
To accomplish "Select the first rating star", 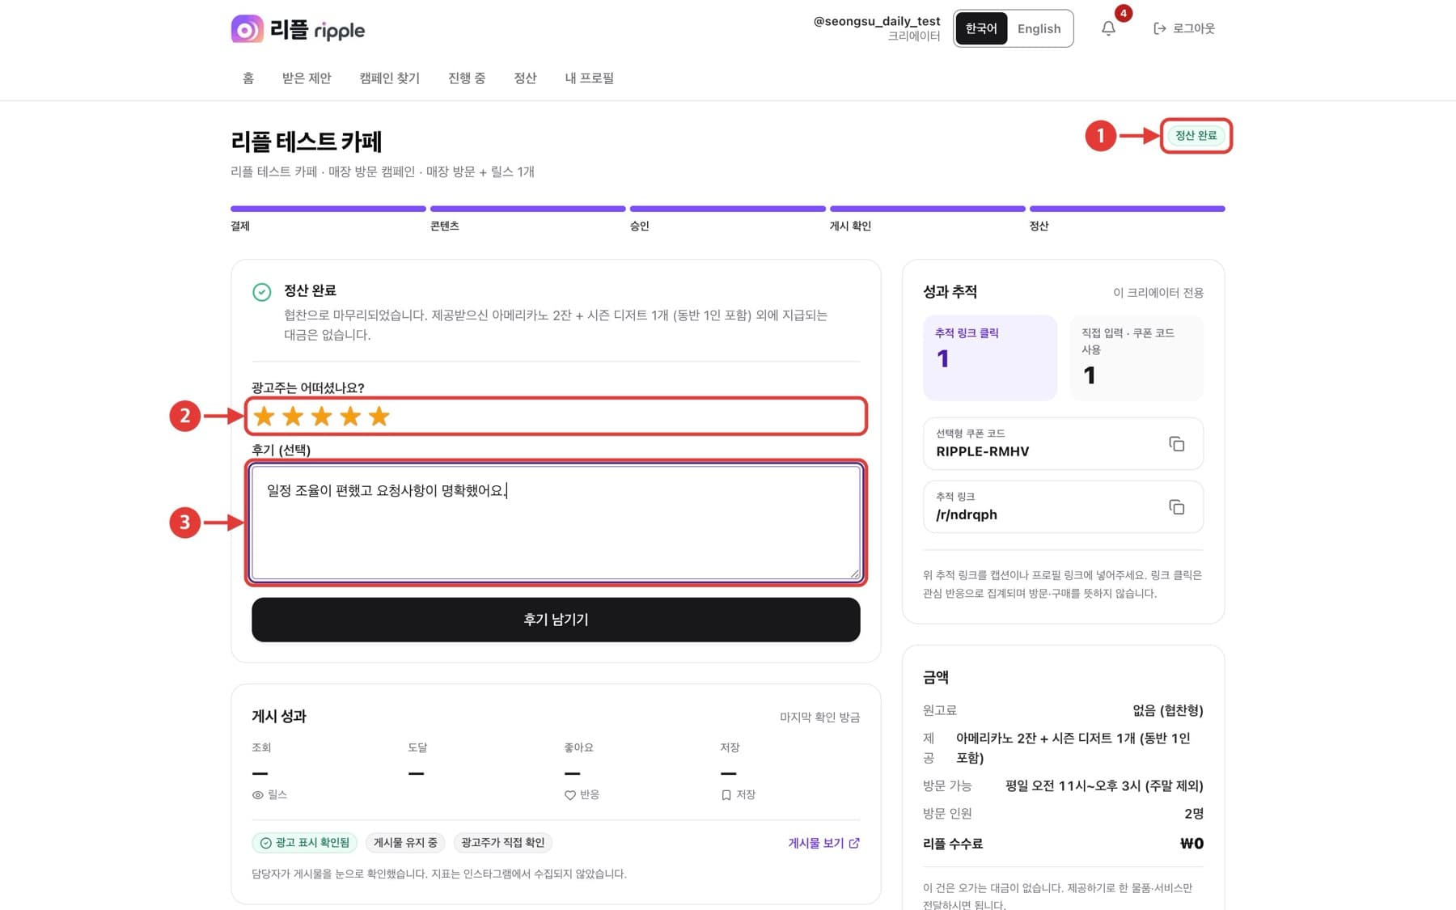I will 264,417.
